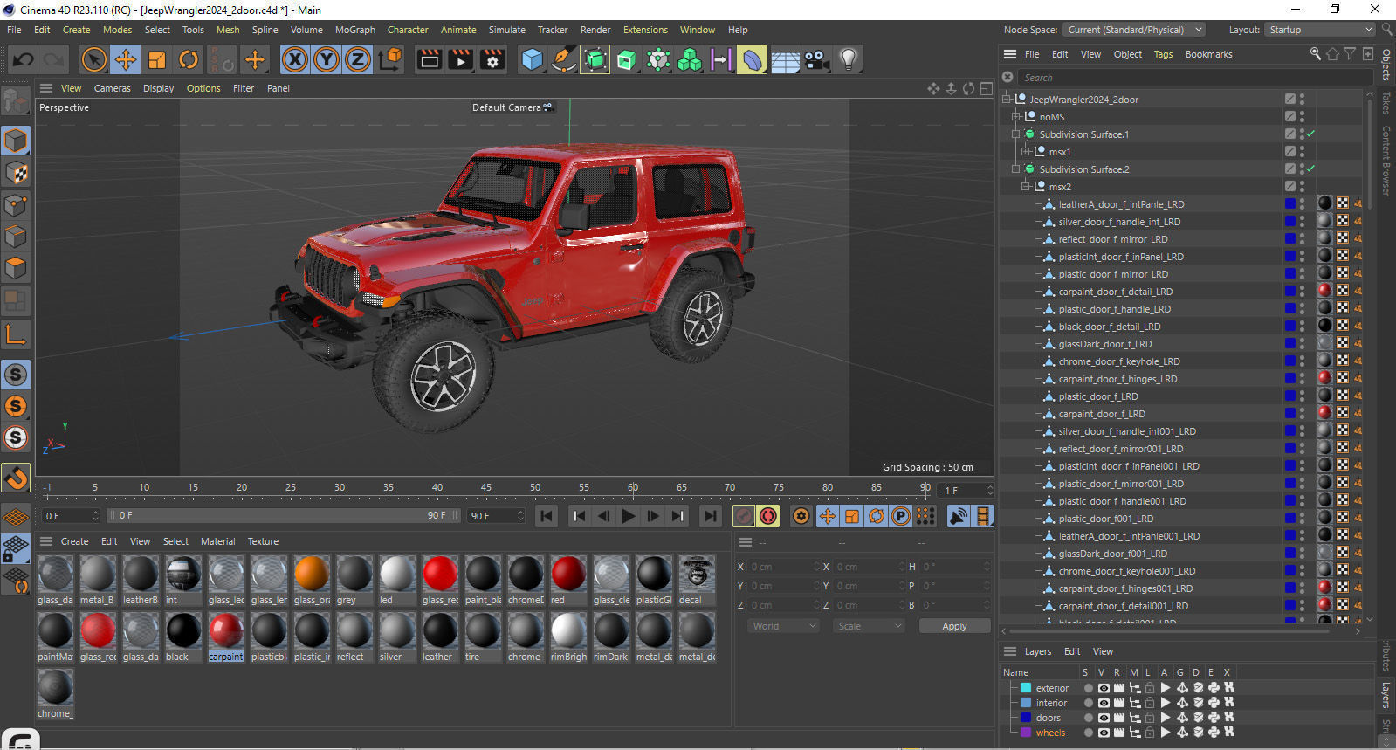
Task: Toggle visibility of interior layer
Action: pyautogui.click(x=1104, y=703)
